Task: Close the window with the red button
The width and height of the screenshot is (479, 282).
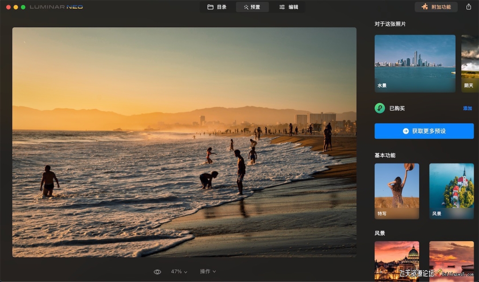Action: pyautogui.click(x=8, y=7)
